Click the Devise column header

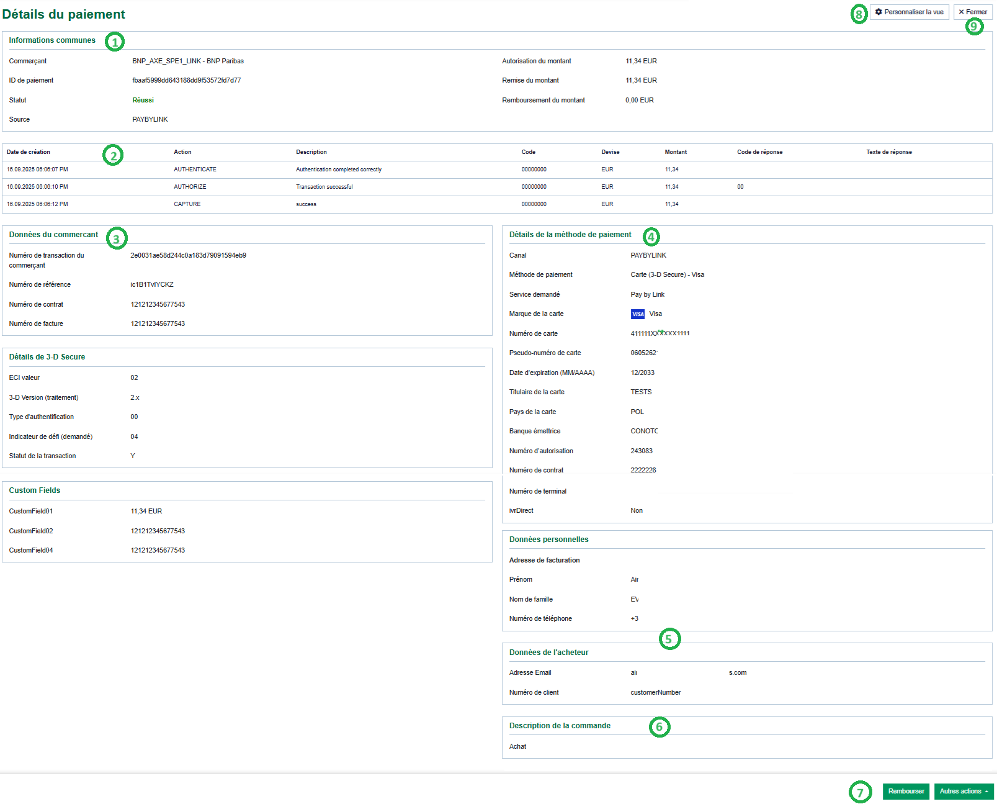click(x=610, y=152)
